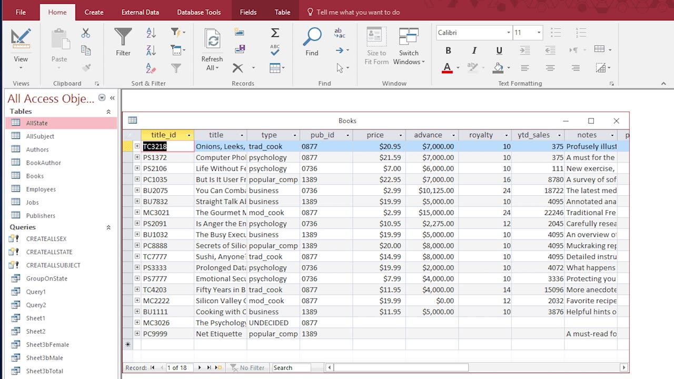Click the Go To arrow icon
The image size is (674, 379).
coord(340,51)
